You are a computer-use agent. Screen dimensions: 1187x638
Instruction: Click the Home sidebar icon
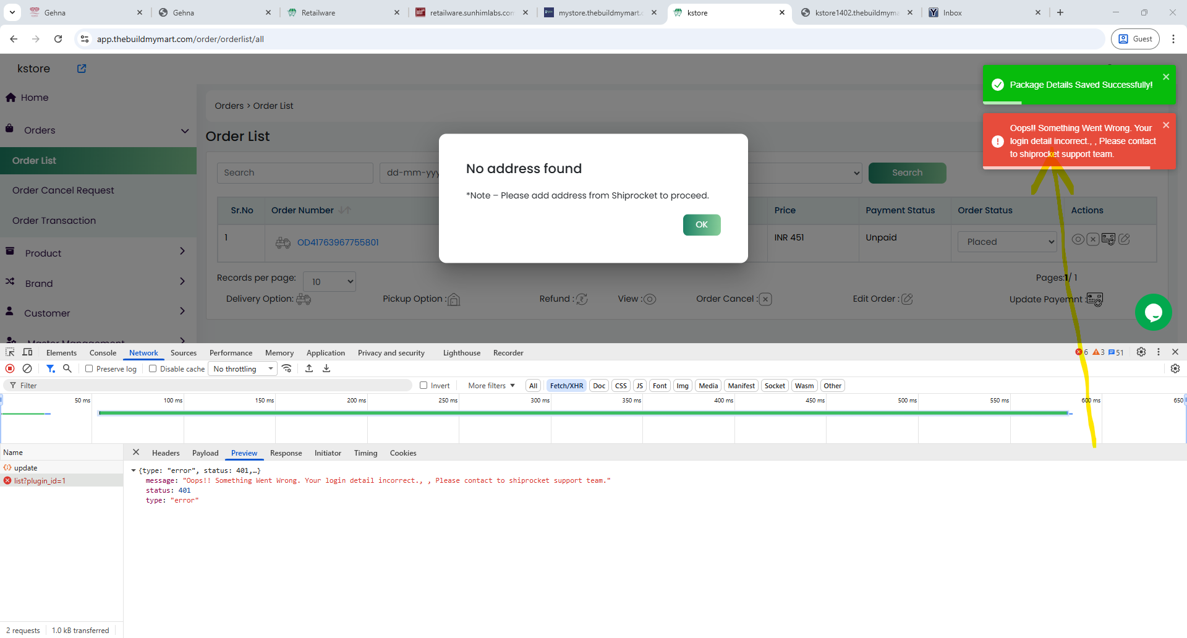coord(11,98)
